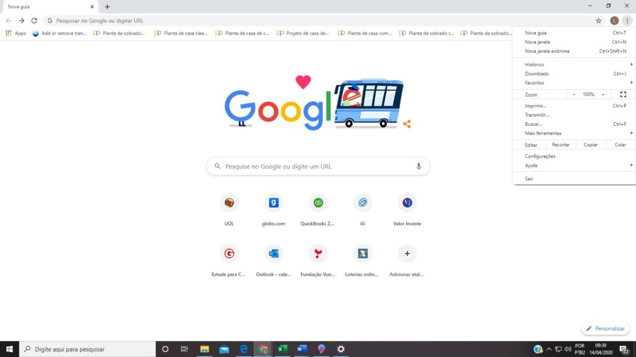Open Downloads from the Chrome menu
This screenshot has width=636, height=357.
[x=574, y=74]
